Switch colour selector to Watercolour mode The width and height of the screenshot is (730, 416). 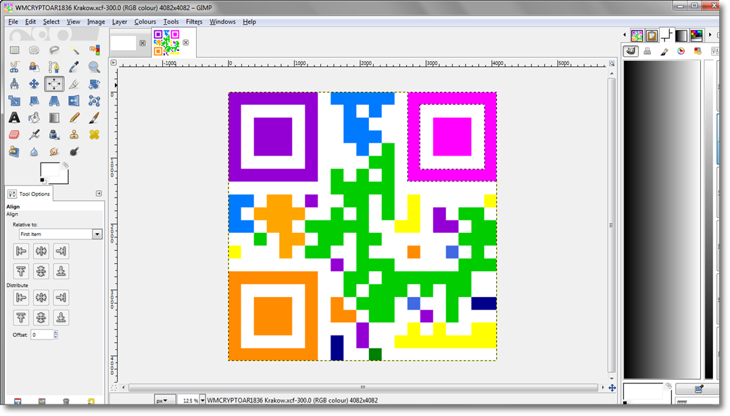(x=664, y=51)
